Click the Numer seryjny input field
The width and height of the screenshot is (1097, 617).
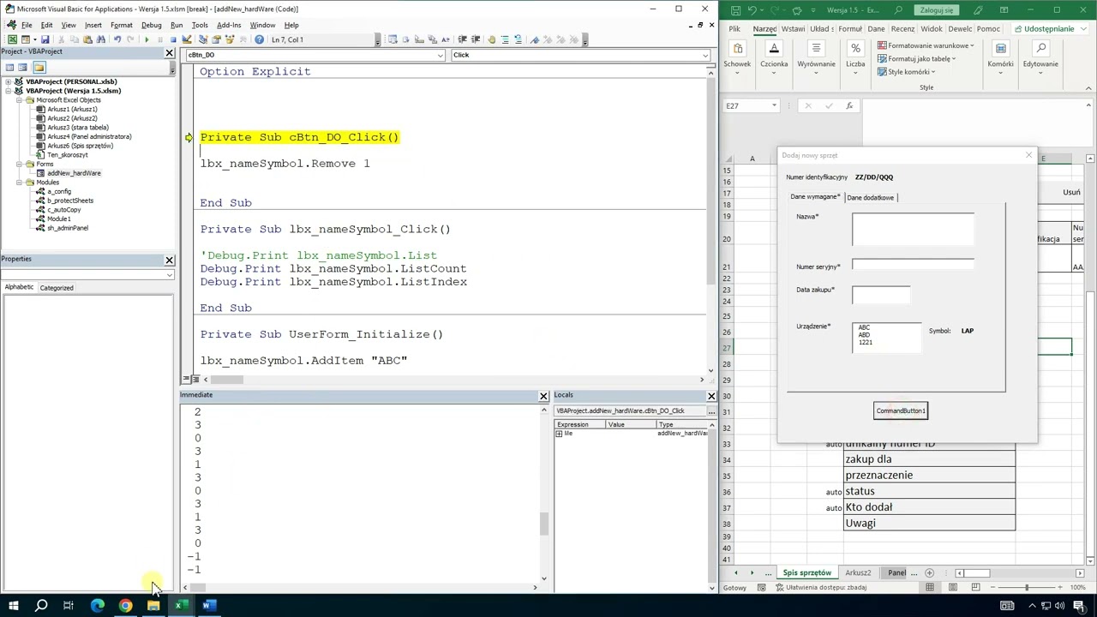(x=913, y=265)
